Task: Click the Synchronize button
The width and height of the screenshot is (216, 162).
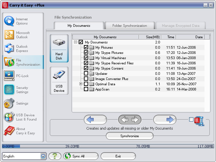Action: (129, 136)
